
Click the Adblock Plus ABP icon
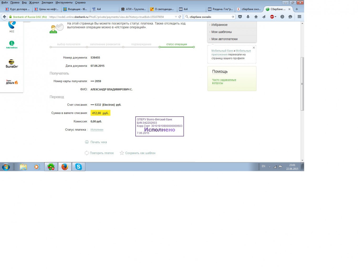[273, 17]
